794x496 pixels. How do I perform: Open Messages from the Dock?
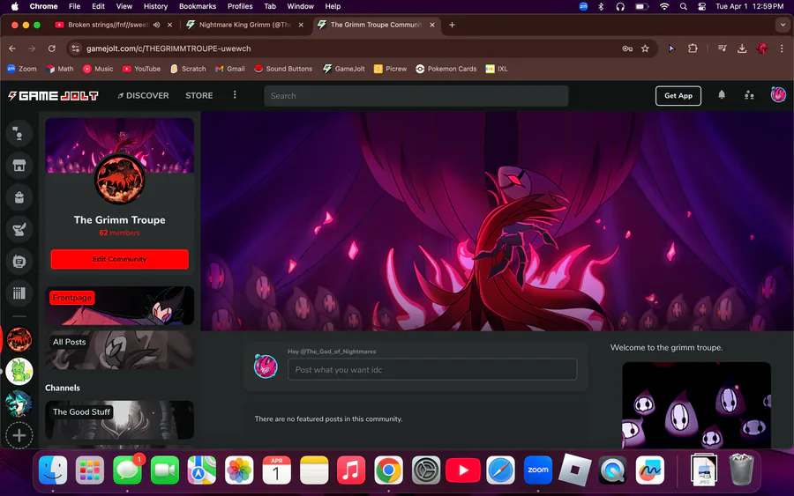[127, 470]
